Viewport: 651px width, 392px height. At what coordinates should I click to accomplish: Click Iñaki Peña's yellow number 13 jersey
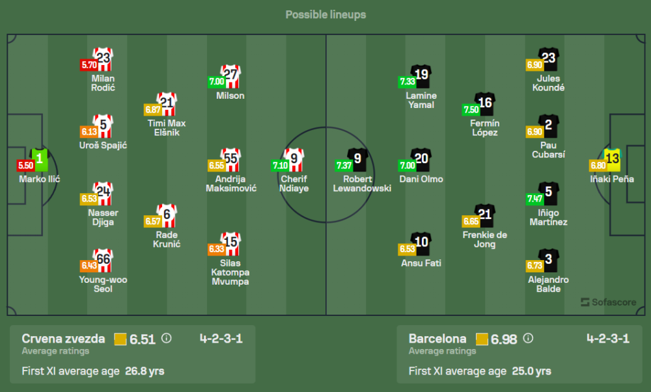(x=613, y=159)
